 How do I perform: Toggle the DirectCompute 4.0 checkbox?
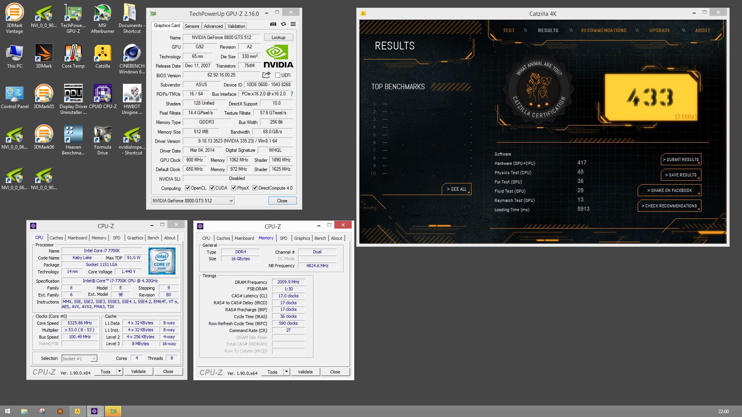click(255, 188)
